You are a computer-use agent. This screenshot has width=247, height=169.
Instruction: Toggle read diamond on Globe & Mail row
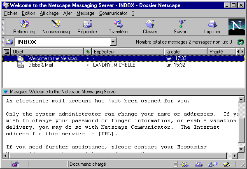pyautogui.click(x=88, y=65)
